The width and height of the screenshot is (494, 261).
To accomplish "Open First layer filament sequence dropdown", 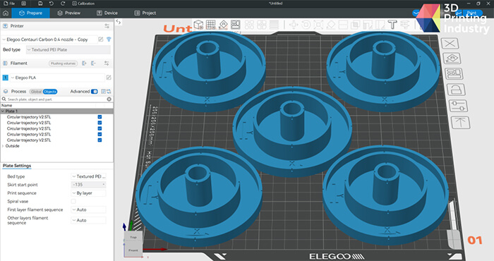I will click(88, 210).
